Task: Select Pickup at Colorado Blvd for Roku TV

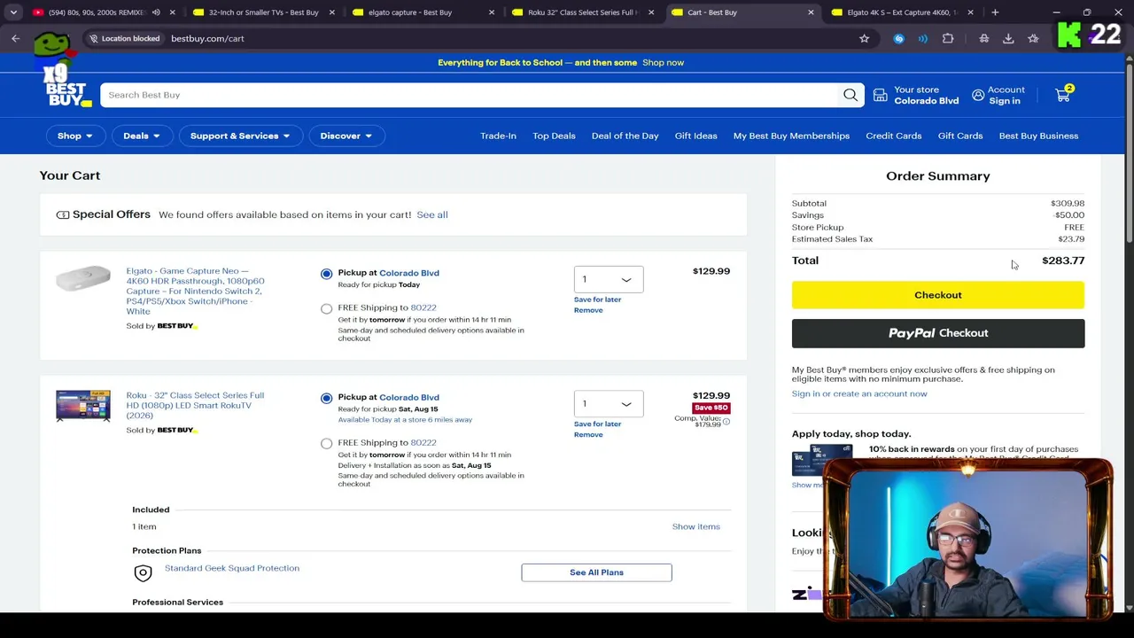Action: pyautogui.click(x=327, y=398)
